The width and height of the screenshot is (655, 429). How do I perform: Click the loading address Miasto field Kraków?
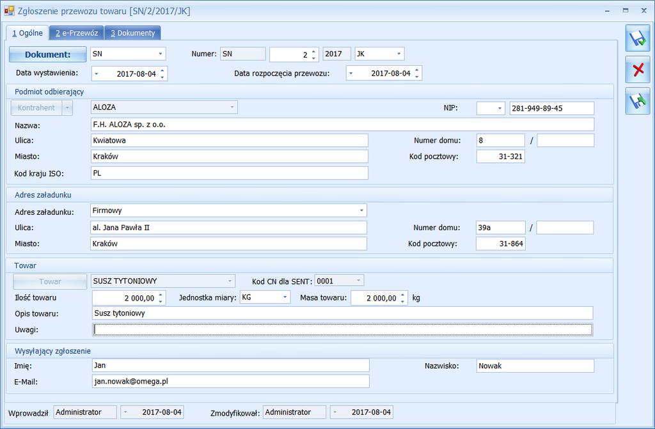tap(228, 244)
